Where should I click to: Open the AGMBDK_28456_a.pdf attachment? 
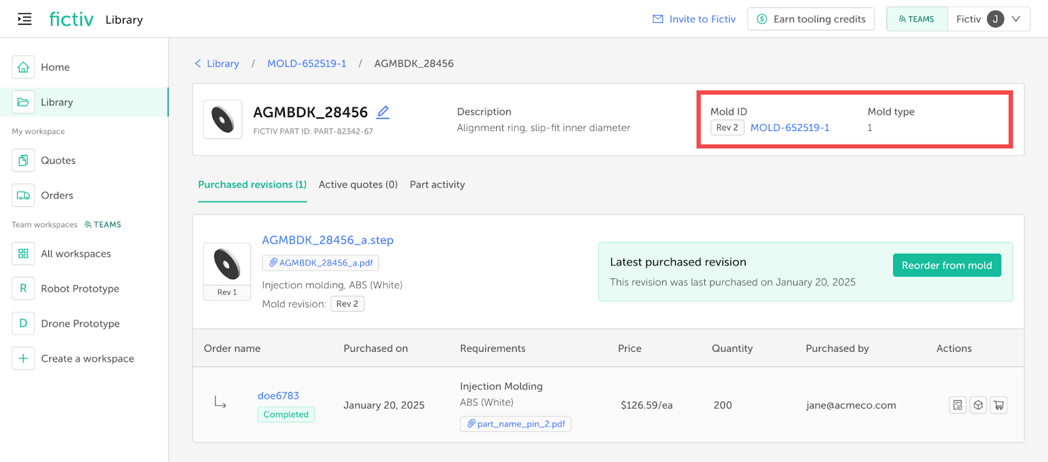(321, 263)
